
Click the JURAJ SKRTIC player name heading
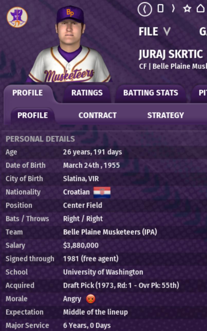point(171,54)
